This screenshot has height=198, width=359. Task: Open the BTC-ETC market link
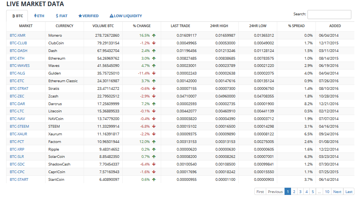click(17, 81)
